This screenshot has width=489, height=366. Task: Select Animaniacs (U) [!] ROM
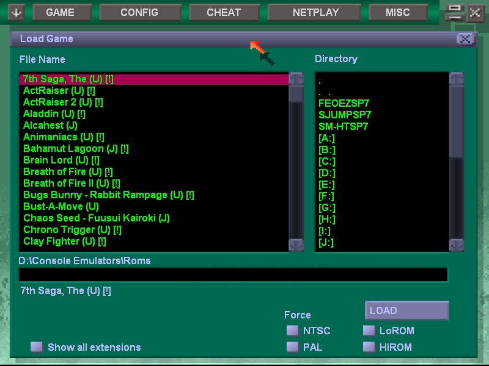(x=154, y=137)
